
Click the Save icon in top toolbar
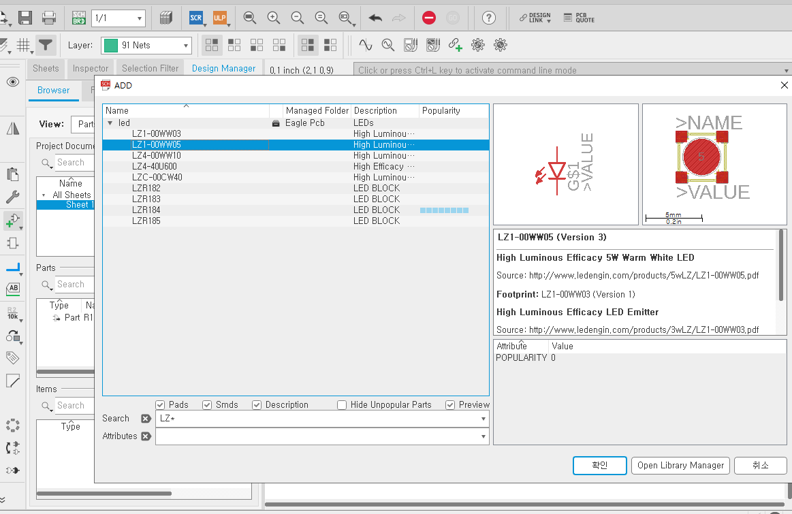(x=25, y=18)
